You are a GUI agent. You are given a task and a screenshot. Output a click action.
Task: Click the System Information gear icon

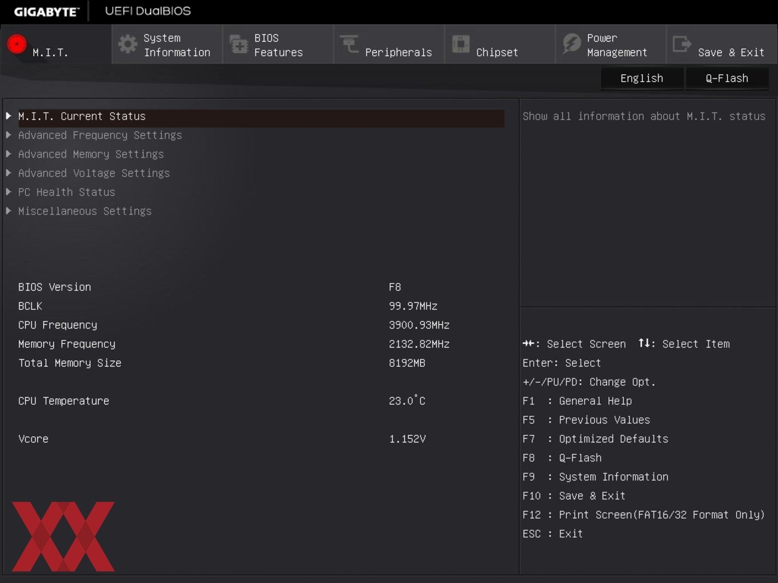click(127, 44)
